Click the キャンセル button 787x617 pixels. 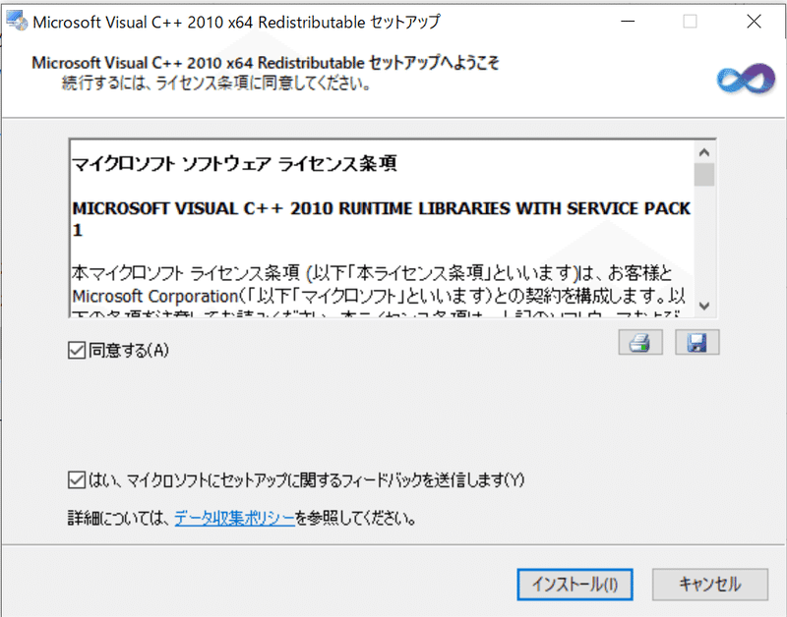tap(709, 585)
